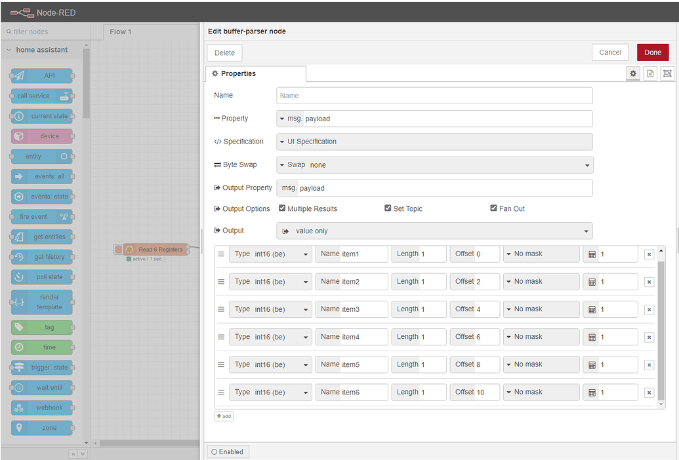Screen dimensions: 679x460
Task: Click the Cancel button
Action: click(x=610, y=52)
